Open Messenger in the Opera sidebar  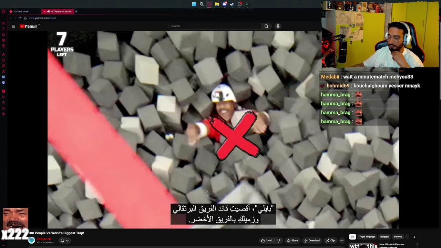3,60
